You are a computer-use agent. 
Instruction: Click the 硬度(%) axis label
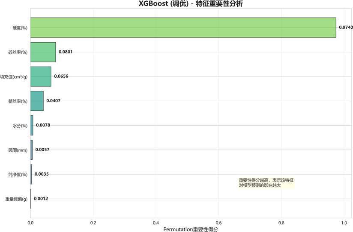20,28
